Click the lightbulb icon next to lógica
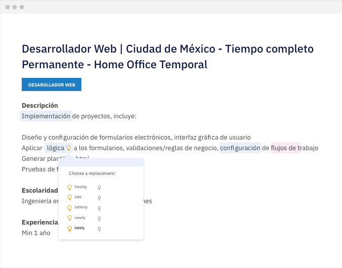 click(69, 148)
